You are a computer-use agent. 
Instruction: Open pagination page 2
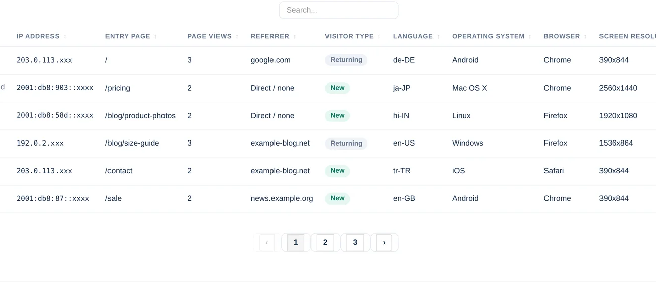(x=325, y=243)
